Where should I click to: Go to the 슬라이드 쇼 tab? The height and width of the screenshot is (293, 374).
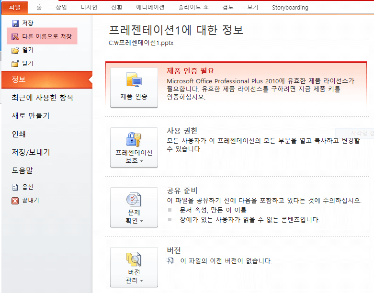click(193, 7)
